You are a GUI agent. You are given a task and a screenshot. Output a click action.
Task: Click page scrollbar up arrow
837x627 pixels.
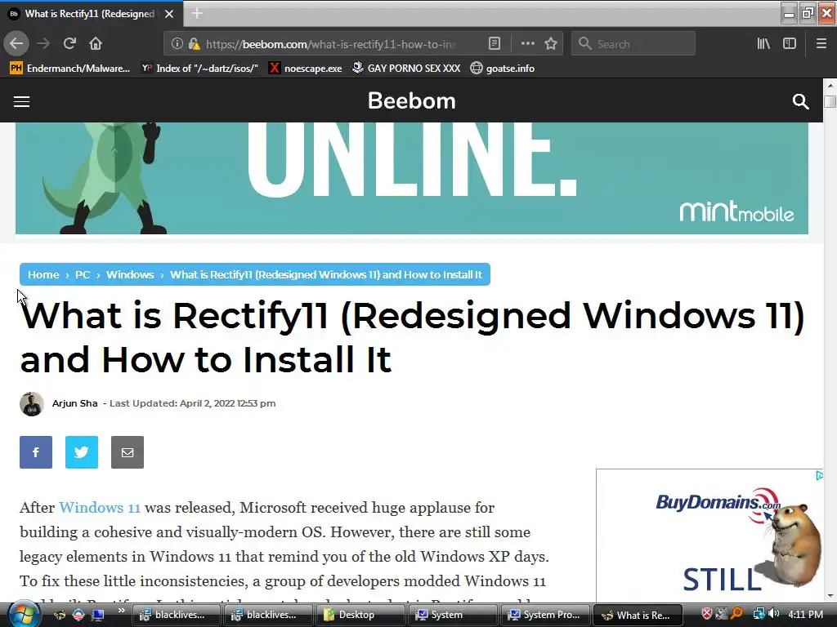830,85
